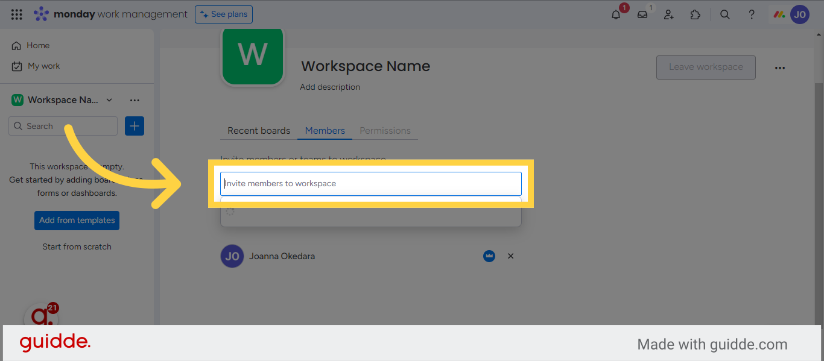Click Joanna Okedara's JO avatar
Viewport: 824px width, 361px height.
[232, 256]
